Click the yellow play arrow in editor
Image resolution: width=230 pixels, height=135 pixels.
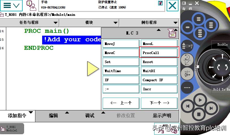point(93,69)
